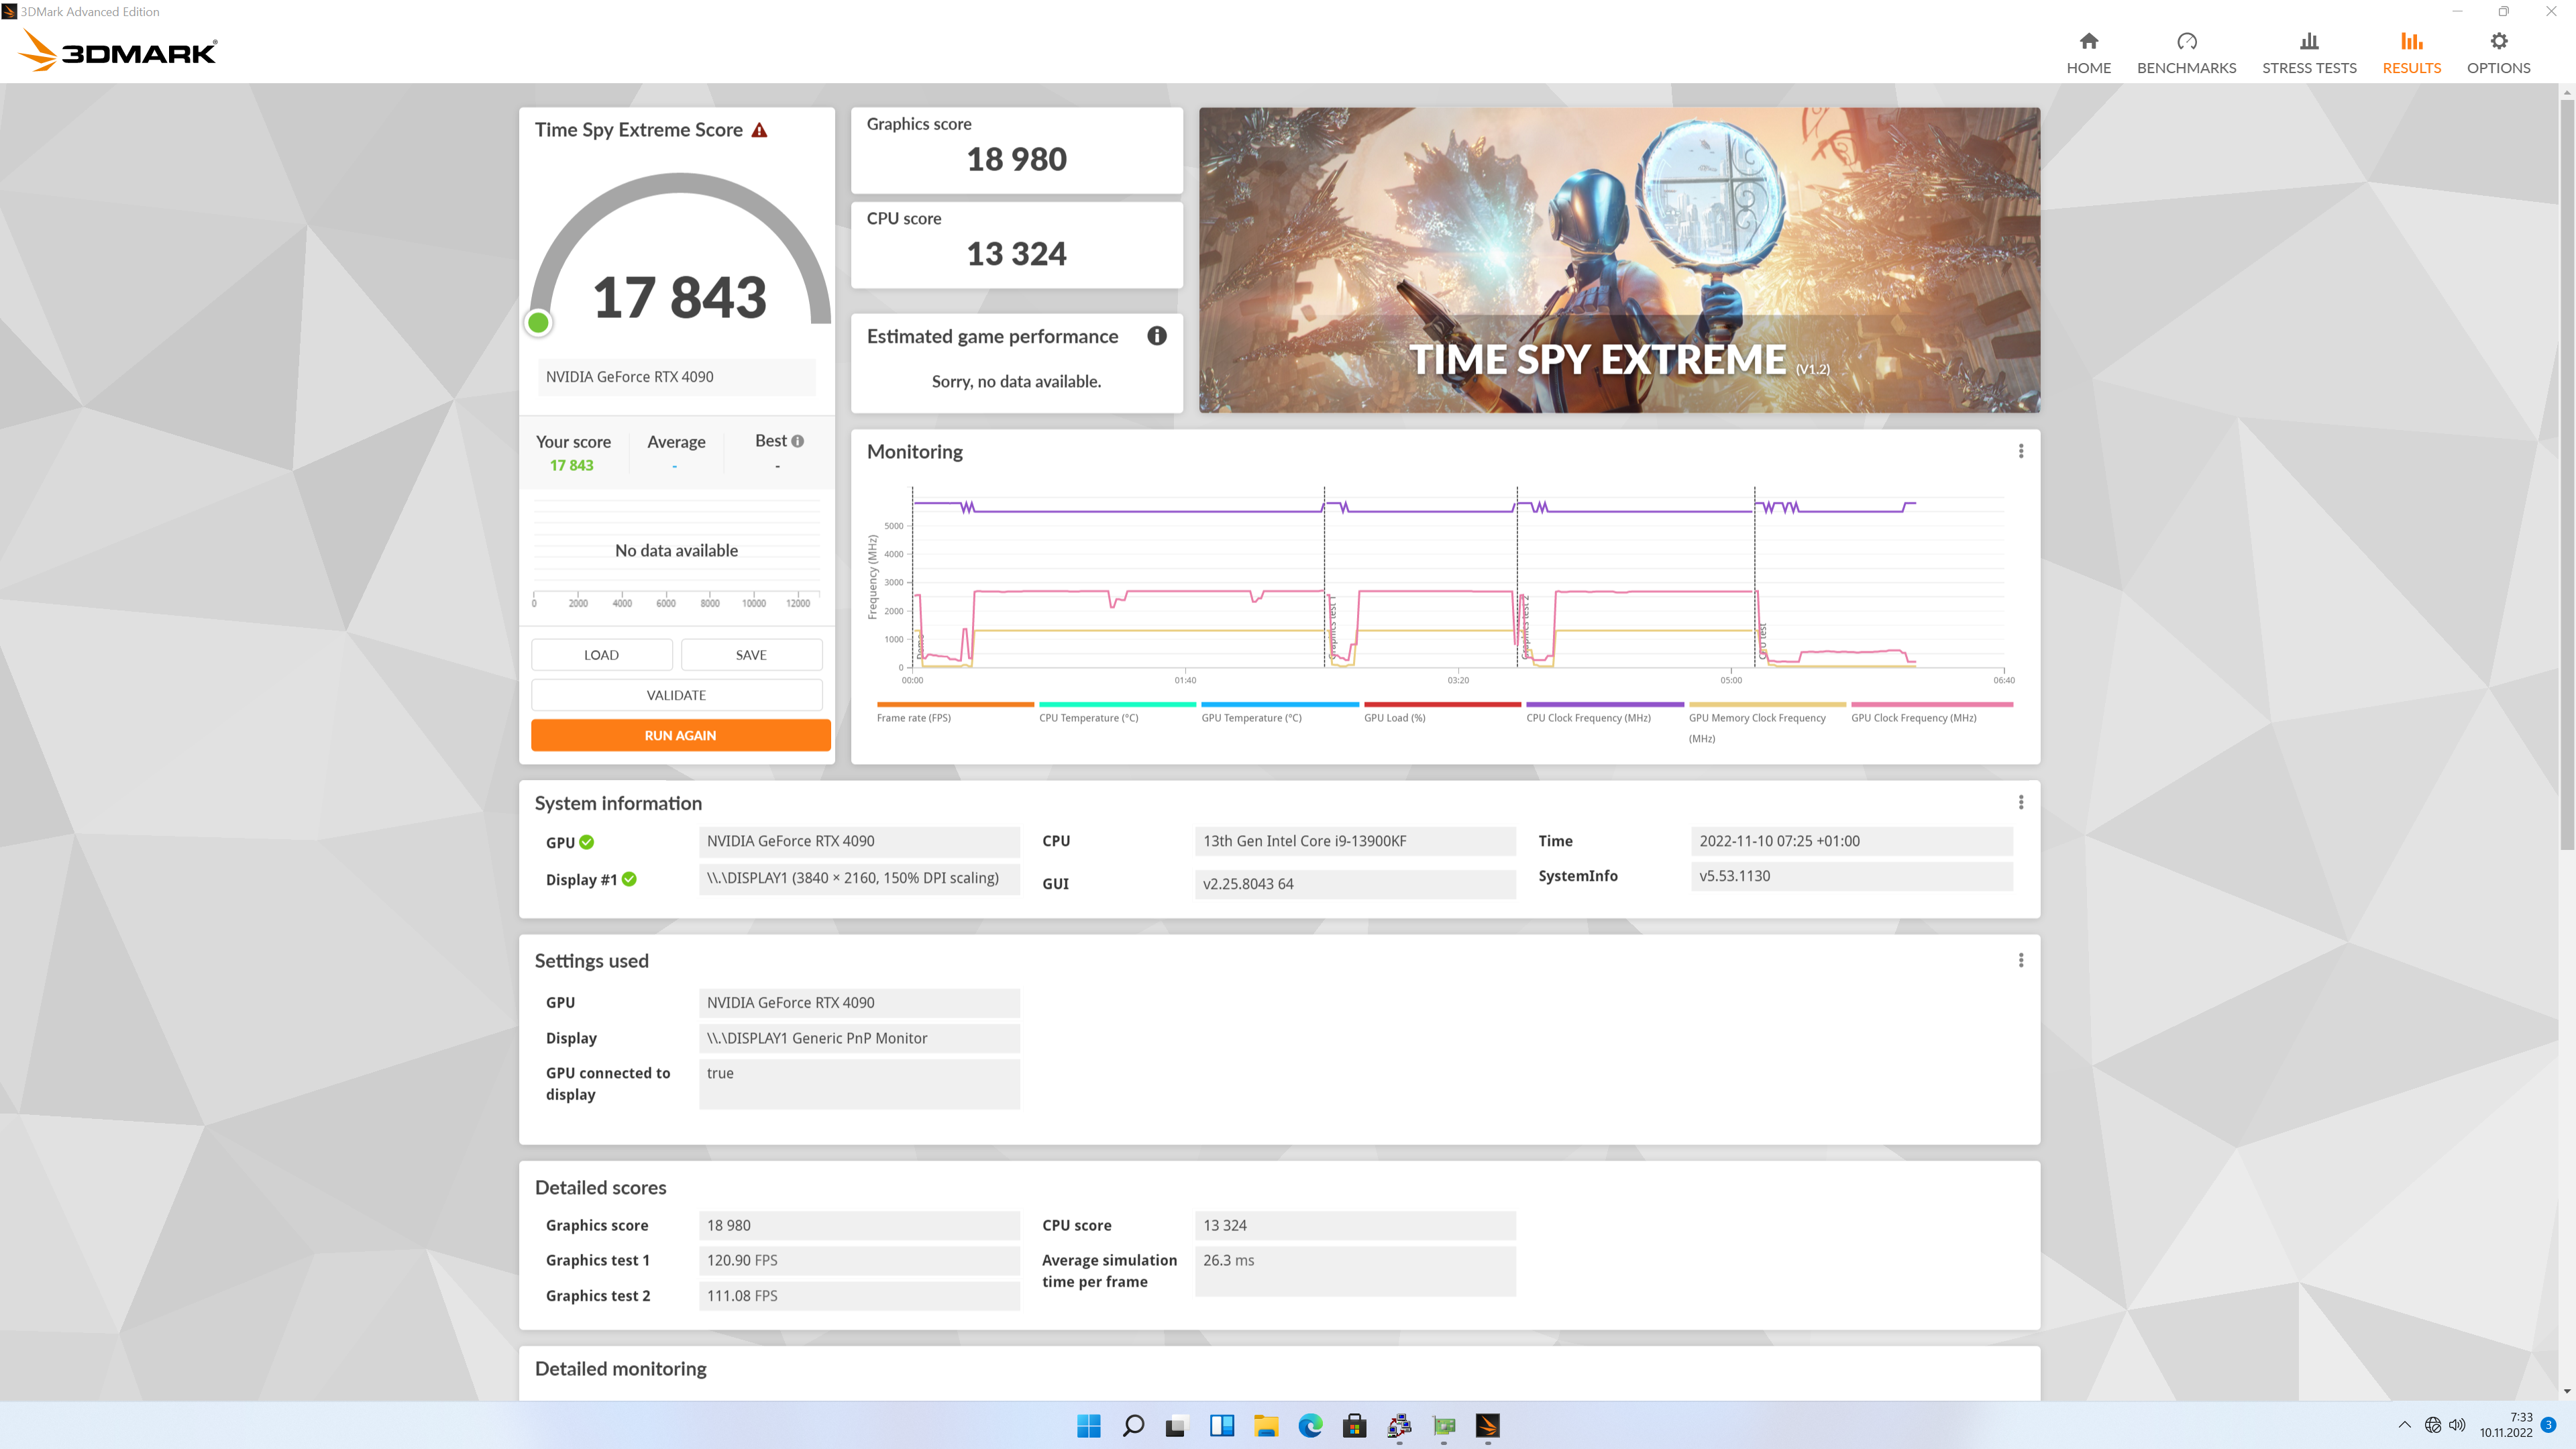
Task: Click the Graphics score 18 980 card
Action: click(1016, 150)
